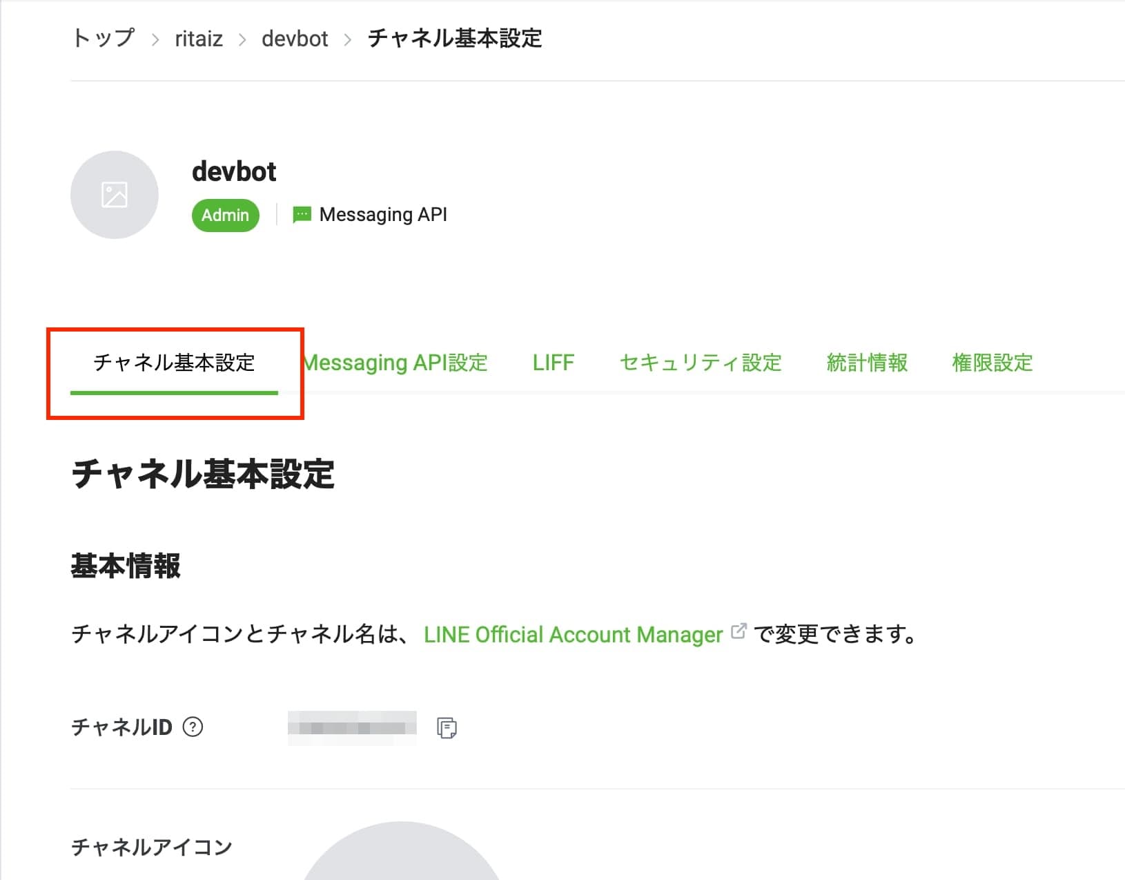1125x880 pixels.
Task: Switch to the セキュリティ設定 tab
Action: (701, 363)
